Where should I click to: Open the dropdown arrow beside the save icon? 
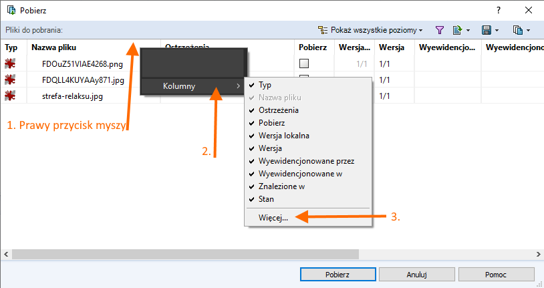pyautogui.click(x=498, y=30)
